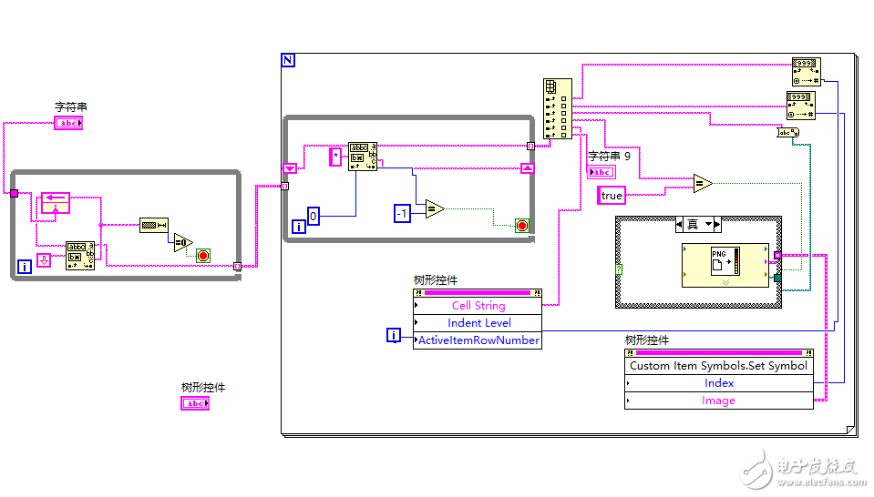
Task: Select iteration terminal of left while loop
Action: click(24, 267)
